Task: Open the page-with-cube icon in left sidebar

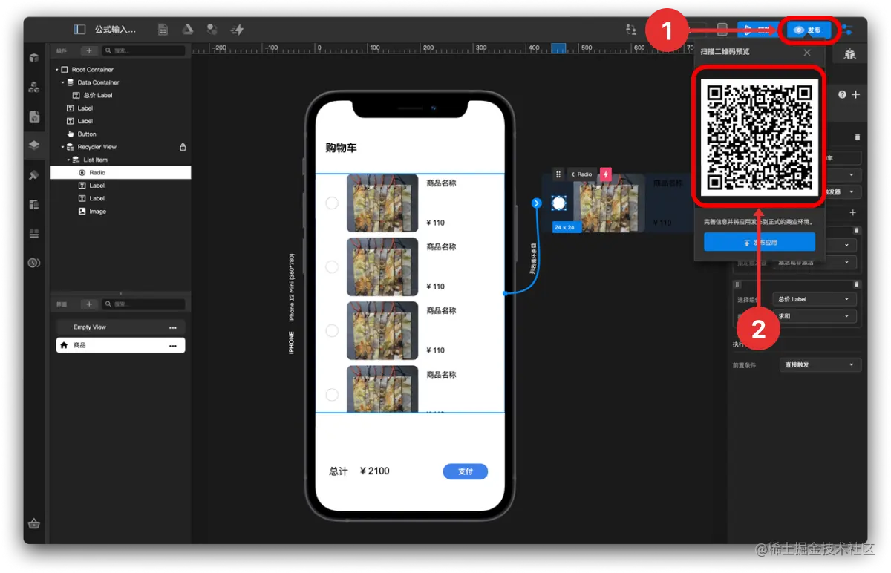Action: [x=33, y=117]
